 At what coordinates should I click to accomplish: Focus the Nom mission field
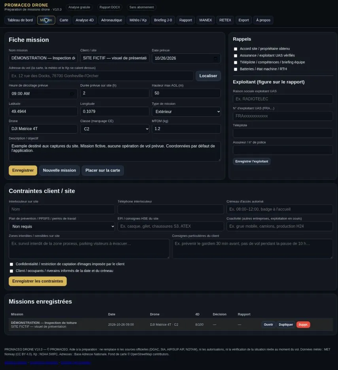coord(43,58)
